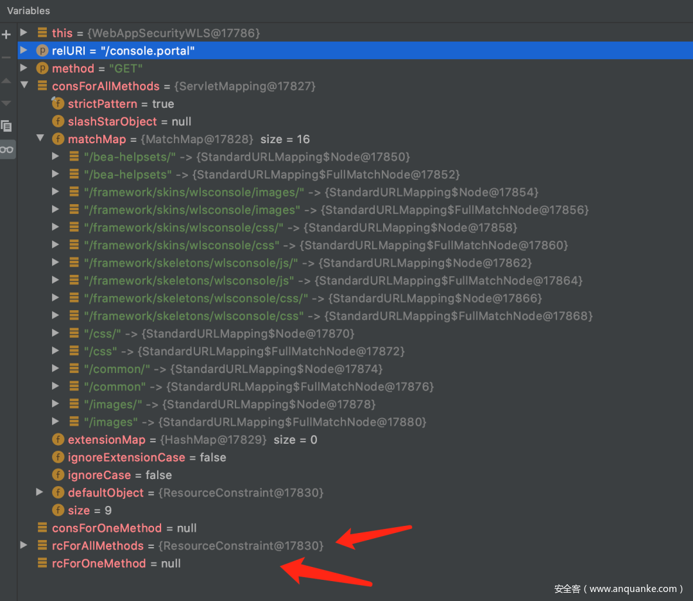Screen dimensions: 693x601
Task: Click the Remove Watch minus icon
Action: pos(6,57)
